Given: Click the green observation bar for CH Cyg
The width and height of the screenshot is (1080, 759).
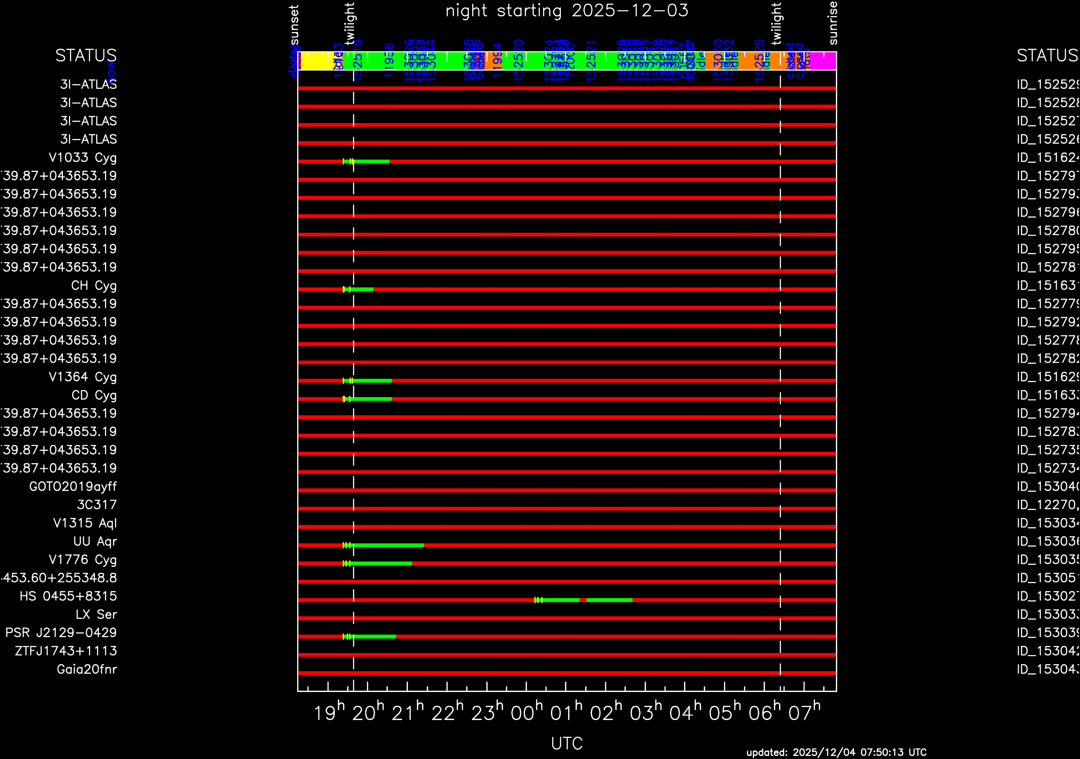Looking at the screenshot, I should pos(362,289).
